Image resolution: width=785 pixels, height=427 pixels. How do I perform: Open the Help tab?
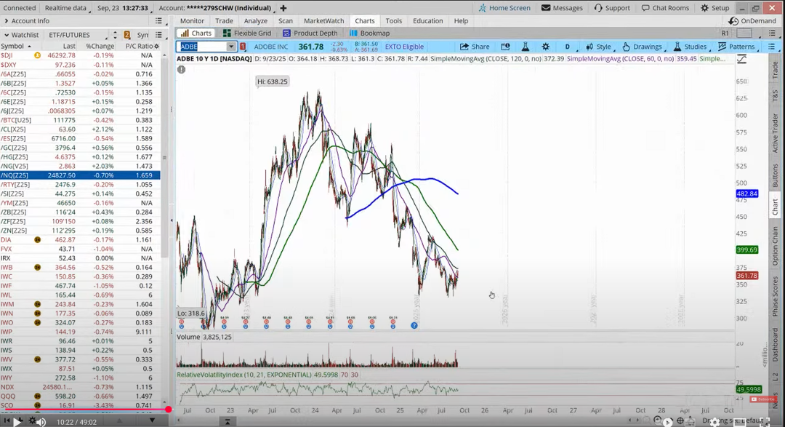pyautogui.click(x=461, y=21)
